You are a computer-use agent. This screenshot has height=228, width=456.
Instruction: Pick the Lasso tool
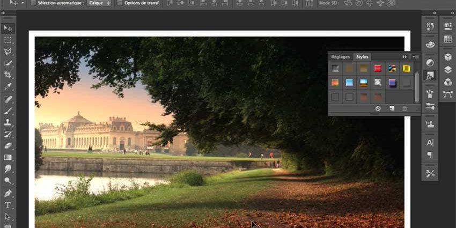point(8,52)
